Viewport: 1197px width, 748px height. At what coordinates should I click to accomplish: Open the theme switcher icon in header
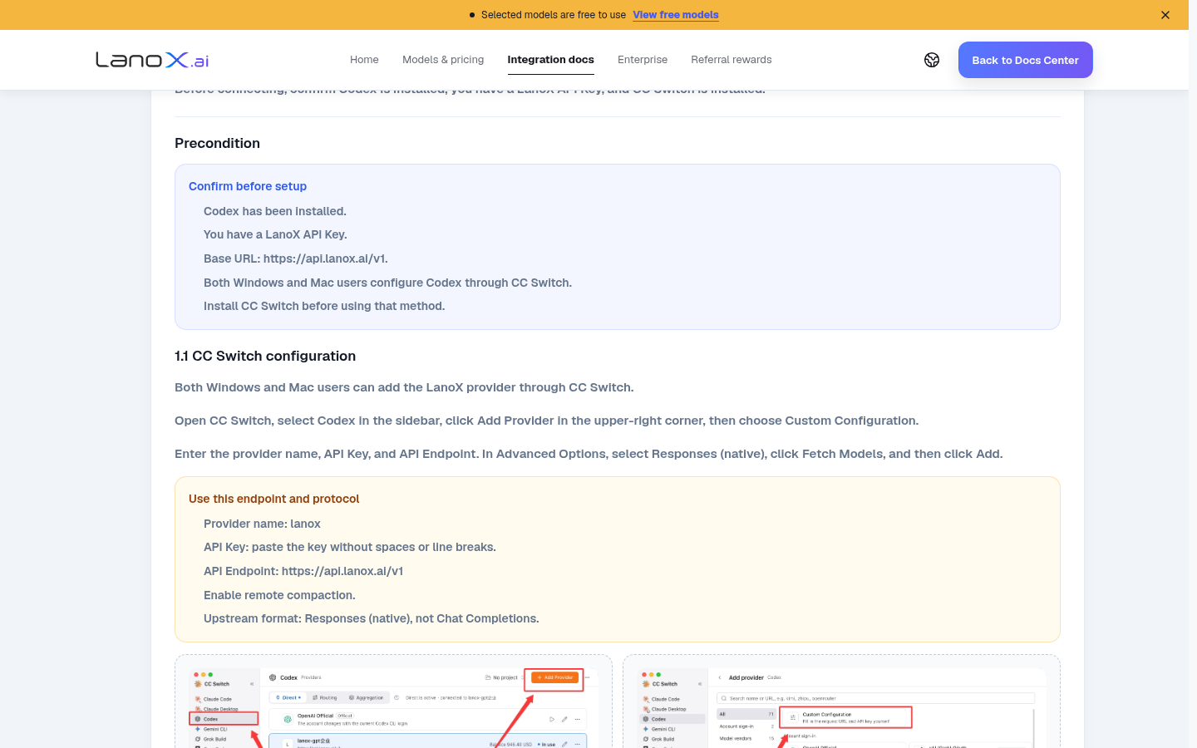pos(932,60)
